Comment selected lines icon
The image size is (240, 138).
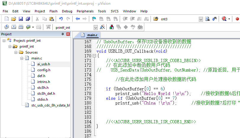pyautogui.click(x=139, y=19)
